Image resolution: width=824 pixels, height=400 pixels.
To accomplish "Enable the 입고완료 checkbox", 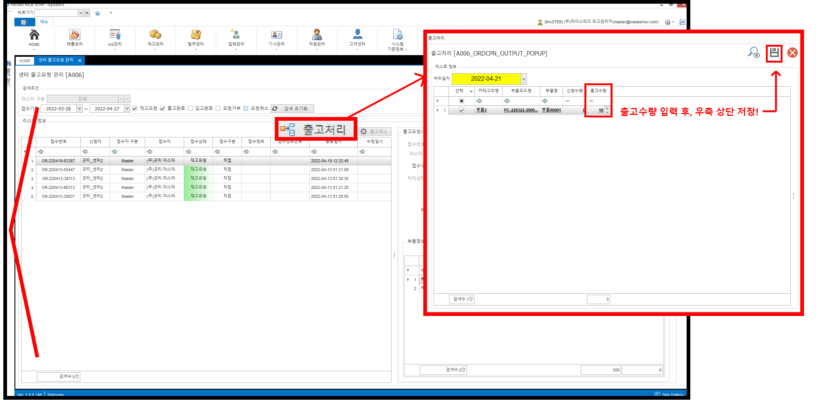I will (x=190, y=109).
